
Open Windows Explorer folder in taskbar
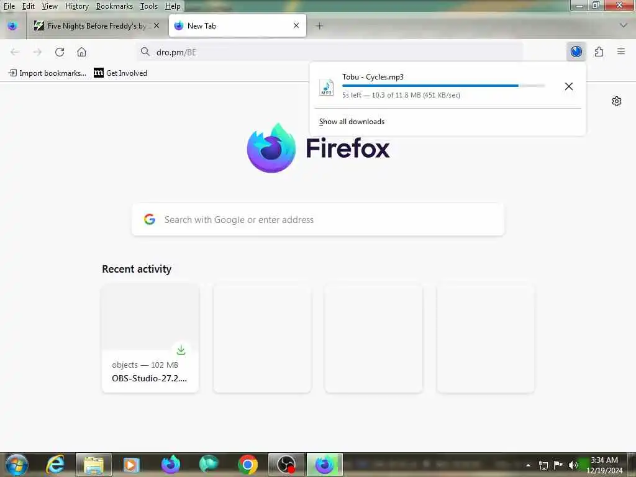94,465
